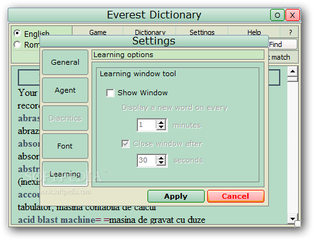Click the disabled Diacritics section button

pyautogui.click(x=65, y=118)
